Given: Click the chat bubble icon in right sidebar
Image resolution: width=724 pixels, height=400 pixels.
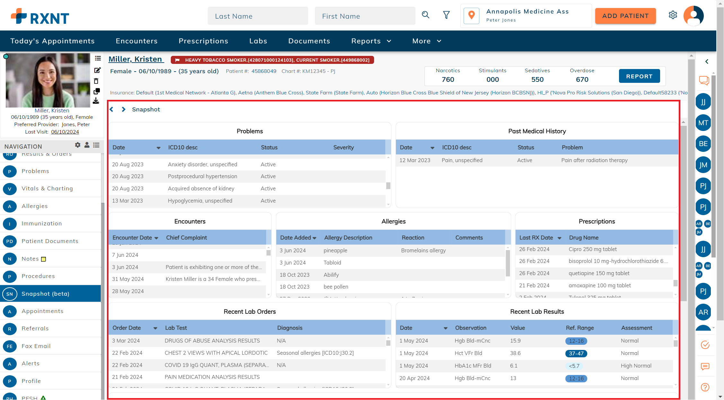Looking at the screenshot, I should point(704,80).
